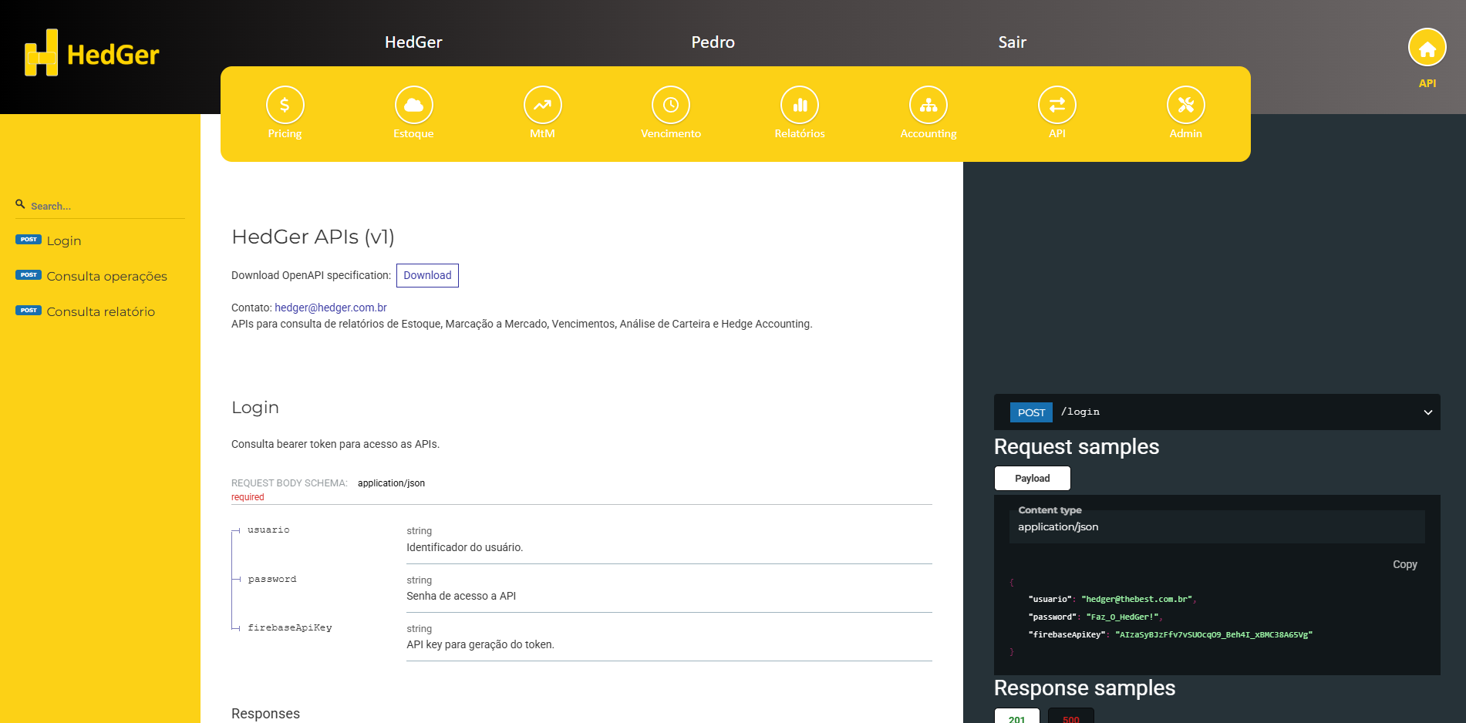1466x723 pixels.
Task: Download the OpenAPI specification
Action: point(427,276)
